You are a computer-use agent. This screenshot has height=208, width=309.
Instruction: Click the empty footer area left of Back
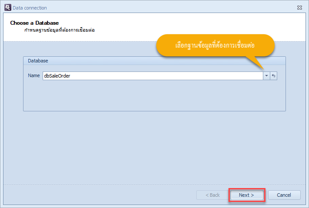click(98, 195)
